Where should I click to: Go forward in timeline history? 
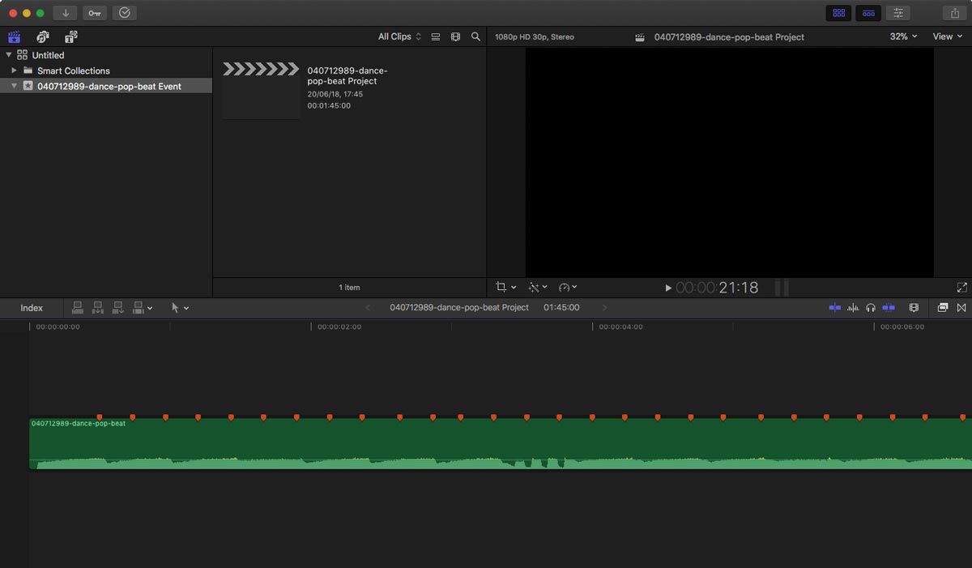click(x=604, y=308)
